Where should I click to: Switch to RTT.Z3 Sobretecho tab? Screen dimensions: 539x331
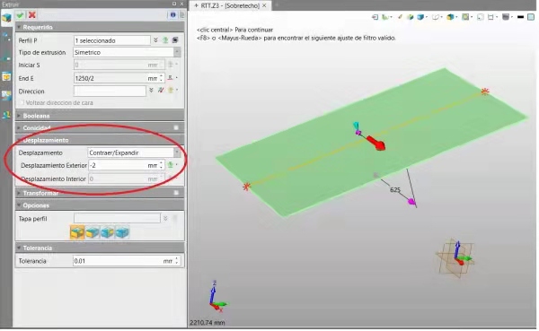pyautogui.click(x=230, y=5)
